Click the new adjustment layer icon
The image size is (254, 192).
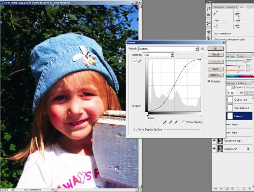coord(233,188)
